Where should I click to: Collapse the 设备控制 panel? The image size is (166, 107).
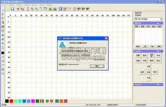(x=158, y=51)
